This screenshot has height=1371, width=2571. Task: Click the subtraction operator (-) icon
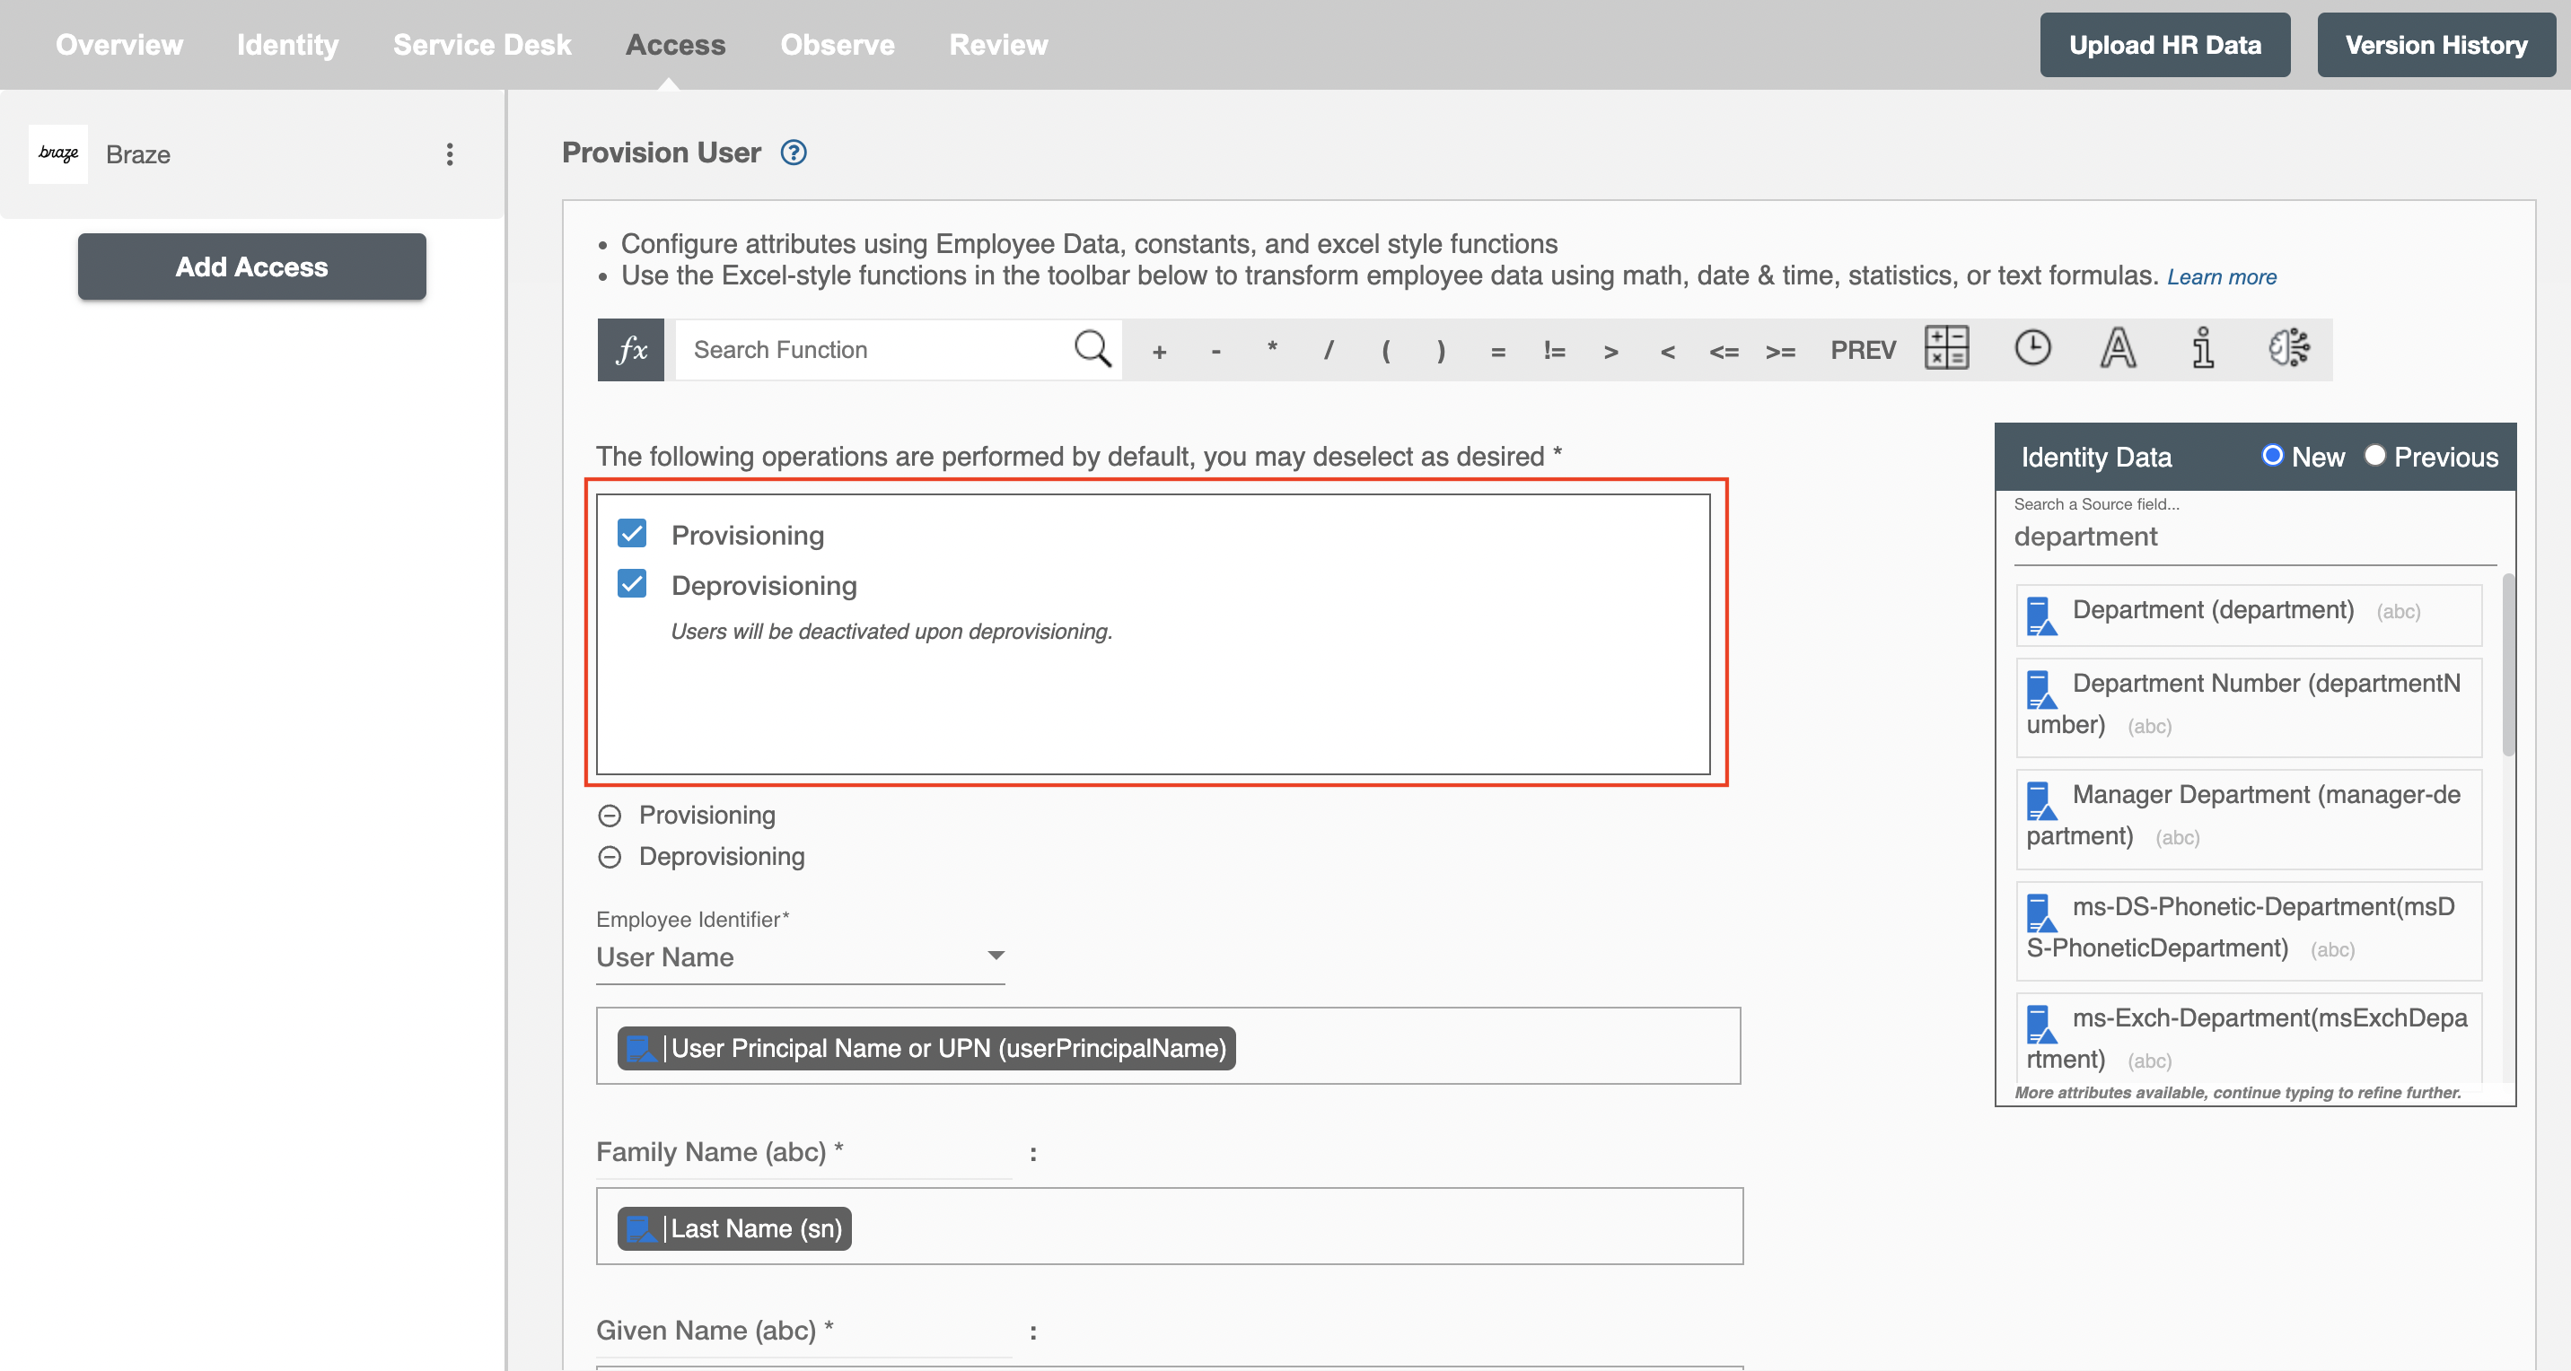1215,350
